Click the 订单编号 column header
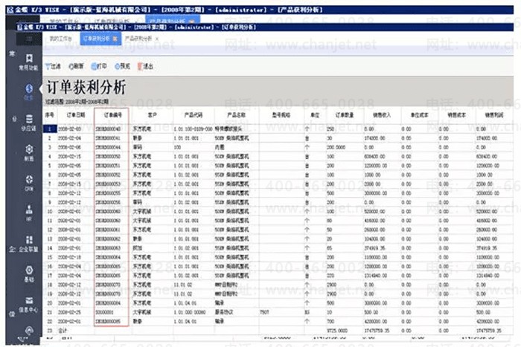The width and height of the screenshot is (521, 347). pos(110,115)
